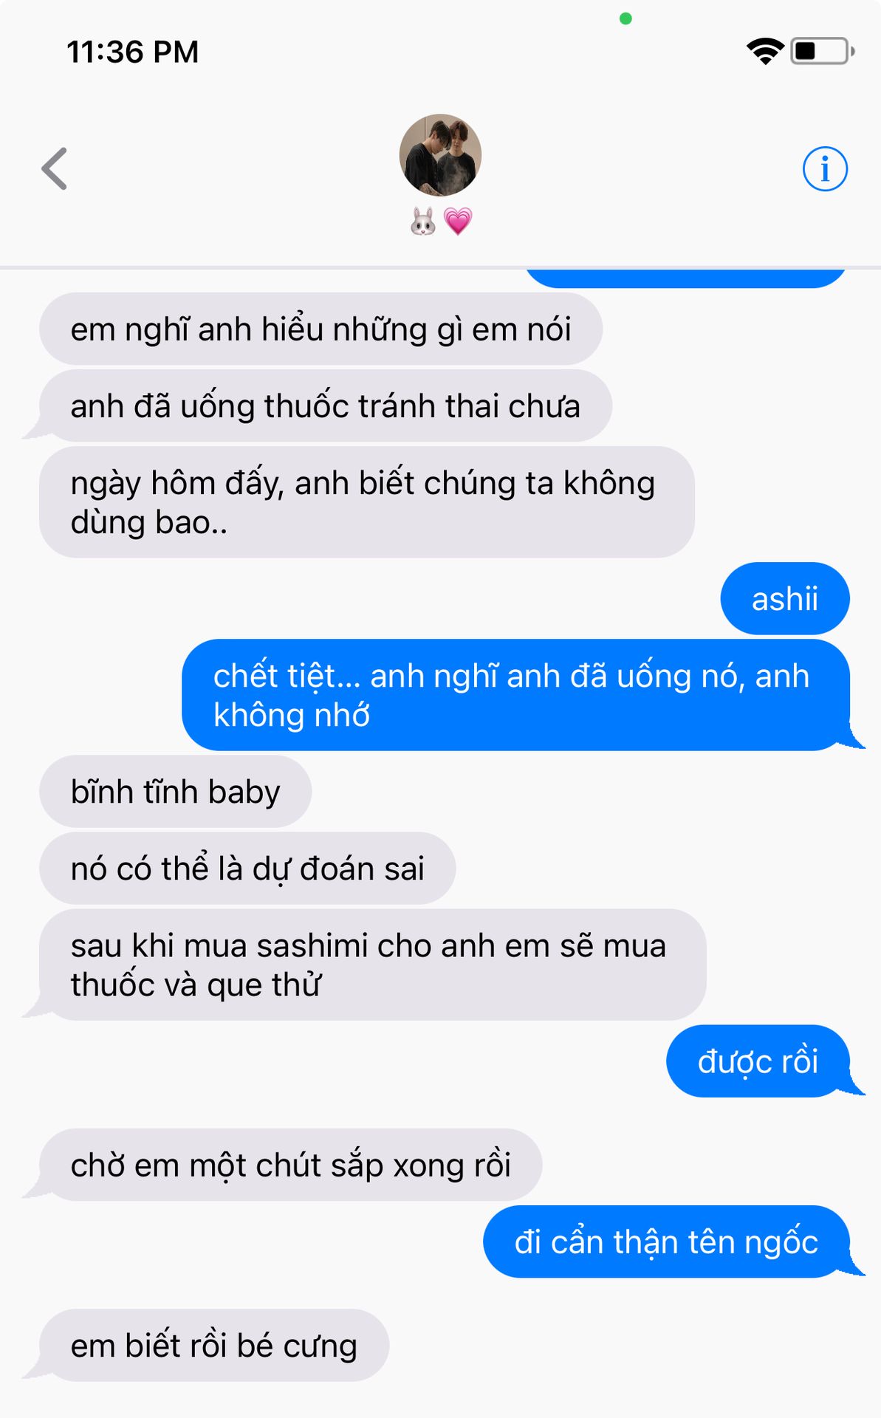The width and height of the screenshot is (881, 1418).
Task: Tap the contact profile photo
Action: coord(440,155)
